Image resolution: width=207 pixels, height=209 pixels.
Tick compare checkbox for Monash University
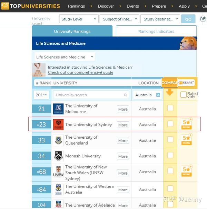(x=170, y=155)
